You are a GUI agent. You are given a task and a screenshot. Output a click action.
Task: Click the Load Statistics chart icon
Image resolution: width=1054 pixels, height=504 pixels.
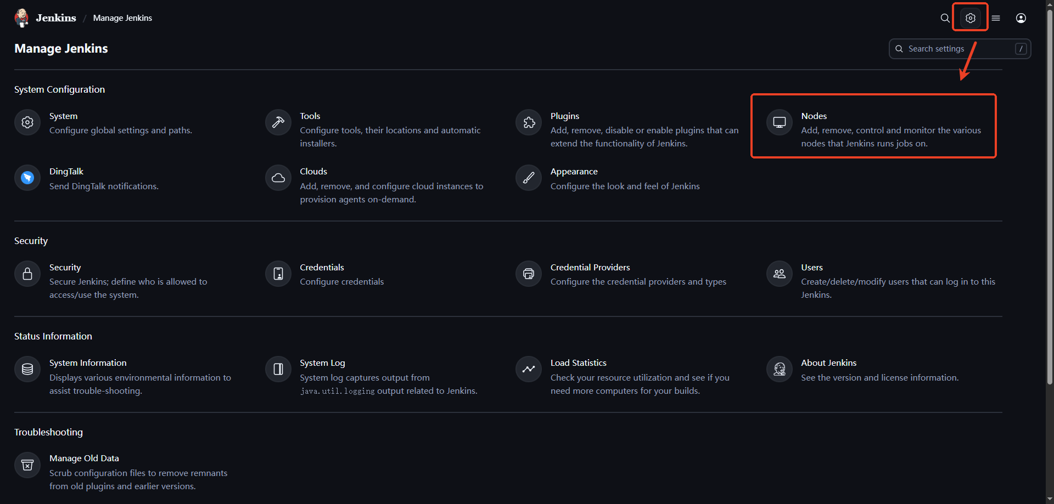[529, 369]
